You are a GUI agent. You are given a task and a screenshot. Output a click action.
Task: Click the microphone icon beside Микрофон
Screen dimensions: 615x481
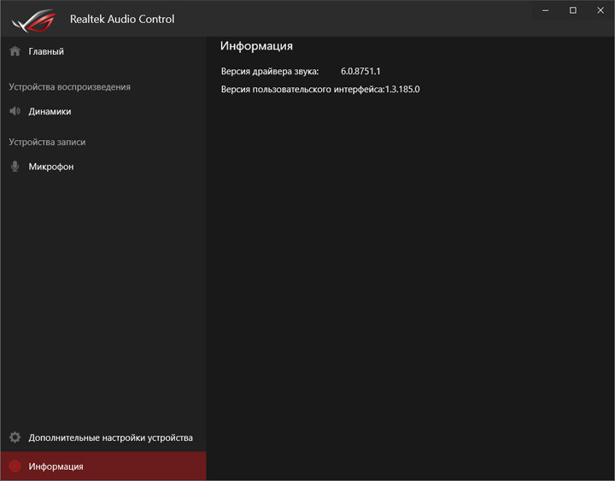(15, 167)
